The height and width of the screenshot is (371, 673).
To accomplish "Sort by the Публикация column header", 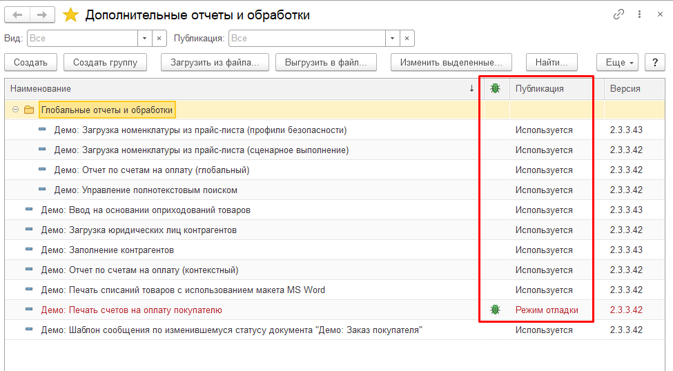I will point(556,88).
